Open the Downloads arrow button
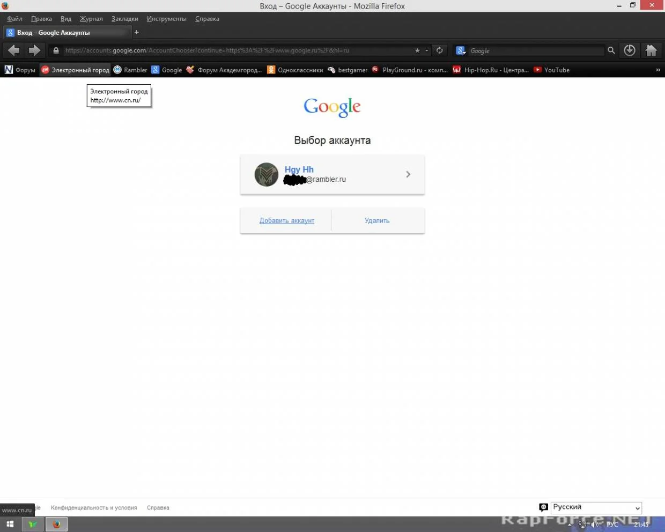 (x=630, y=50)
